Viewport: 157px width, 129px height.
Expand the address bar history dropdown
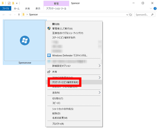coord(127,15)
